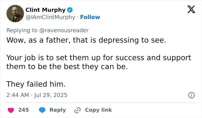
Task: Click the 'They failed him.' line
Action: 36,84
